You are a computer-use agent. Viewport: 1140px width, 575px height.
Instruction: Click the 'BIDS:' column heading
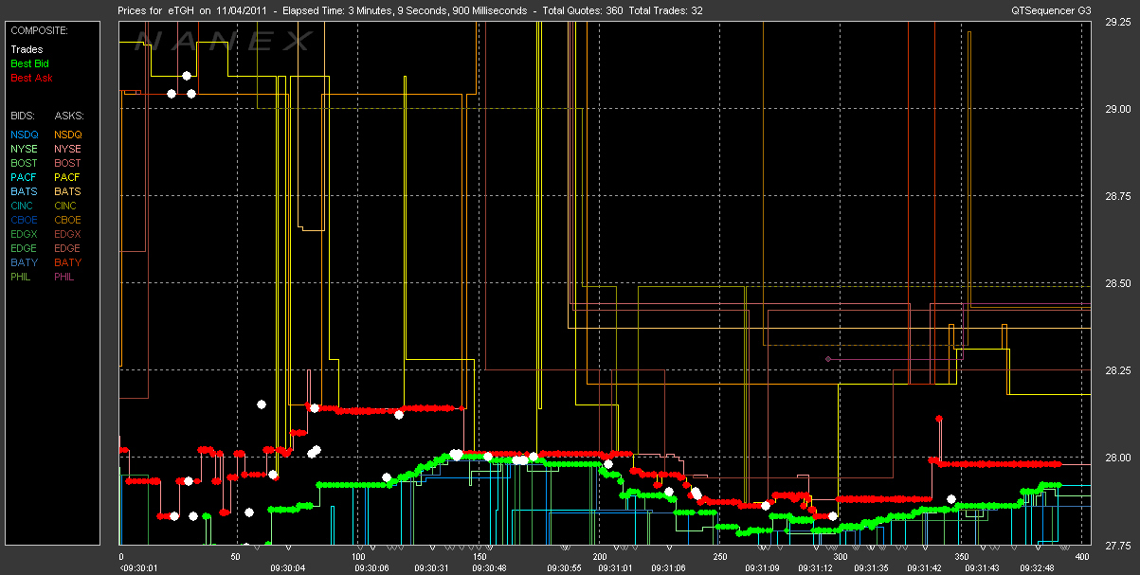23,116
